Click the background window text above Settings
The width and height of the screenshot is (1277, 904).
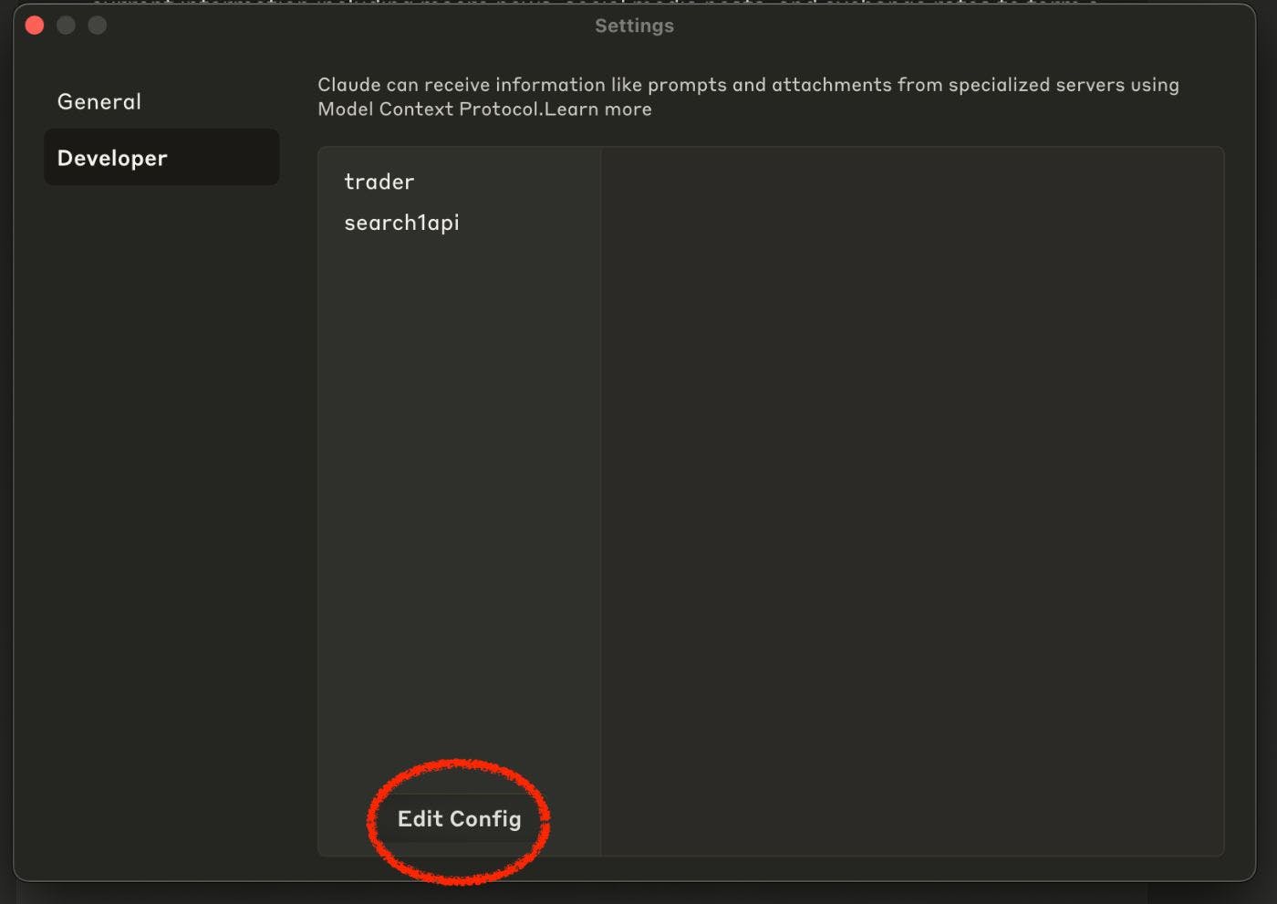click(x=593, y=3)
